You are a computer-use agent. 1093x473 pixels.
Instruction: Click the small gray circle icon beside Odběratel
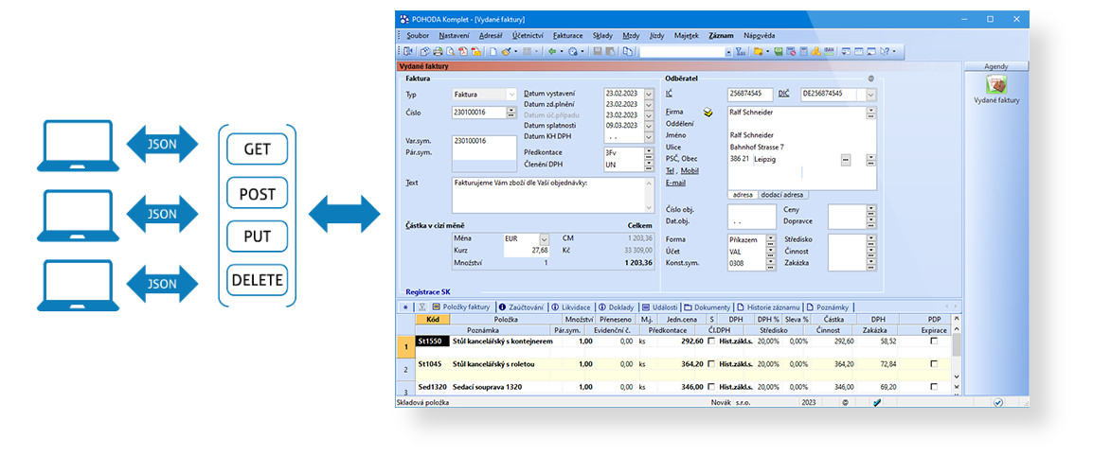tap(870, 78)
